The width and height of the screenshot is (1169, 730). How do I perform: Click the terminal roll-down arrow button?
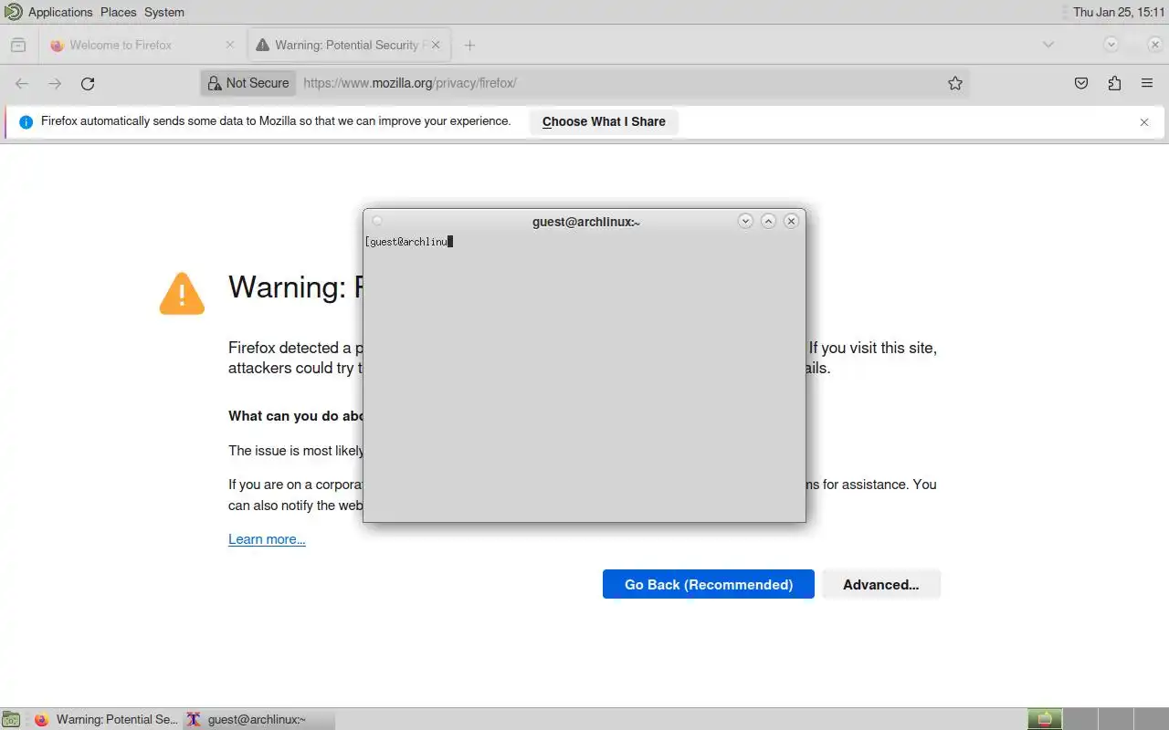coord(745,221)
